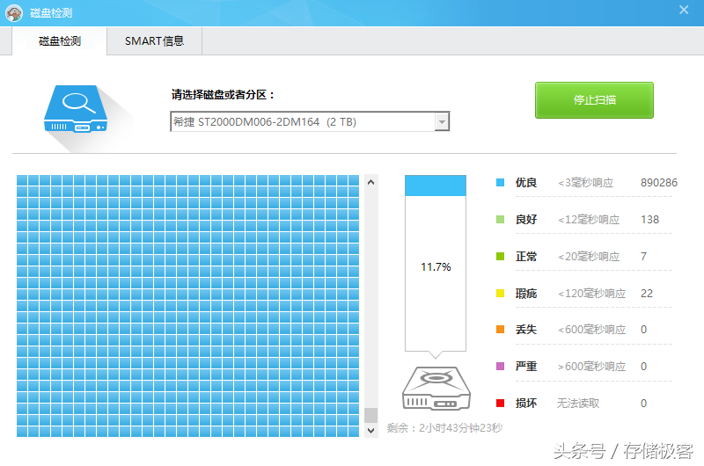Click the orange 丢失 legend square
Viewport: 704px width, 466px height.
[x=500, y=329]
